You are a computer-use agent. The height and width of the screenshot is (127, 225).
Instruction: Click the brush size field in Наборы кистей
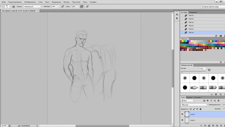202,68
